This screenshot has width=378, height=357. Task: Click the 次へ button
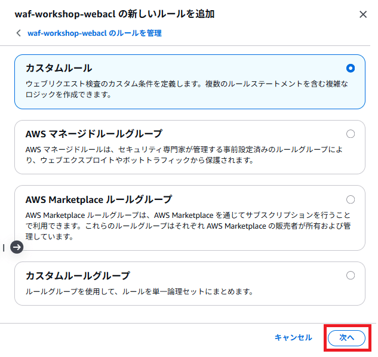pos(346,338)
